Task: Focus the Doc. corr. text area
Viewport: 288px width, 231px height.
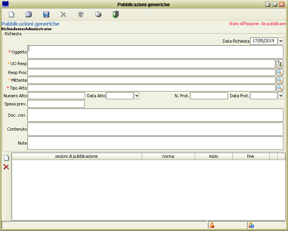Action: 155,115
